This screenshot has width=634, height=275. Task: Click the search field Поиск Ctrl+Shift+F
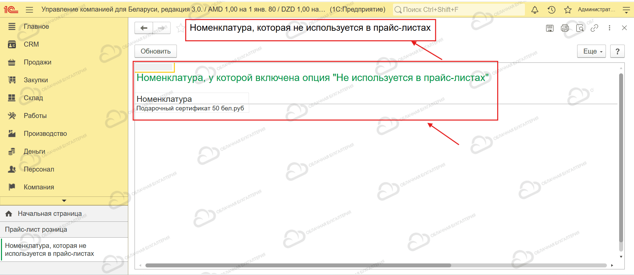click(x=459, y=10)
